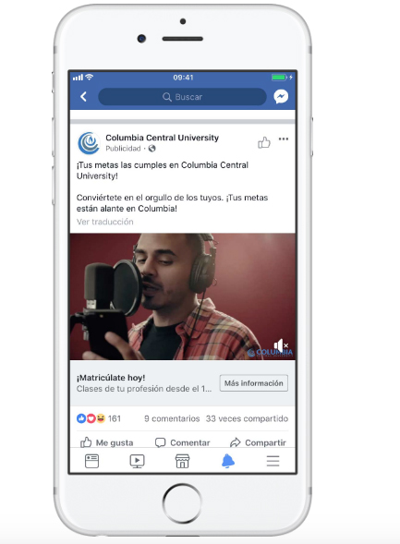Tap Compartir to share post
This screenshot has height=544, width=400.
point(258,442)
